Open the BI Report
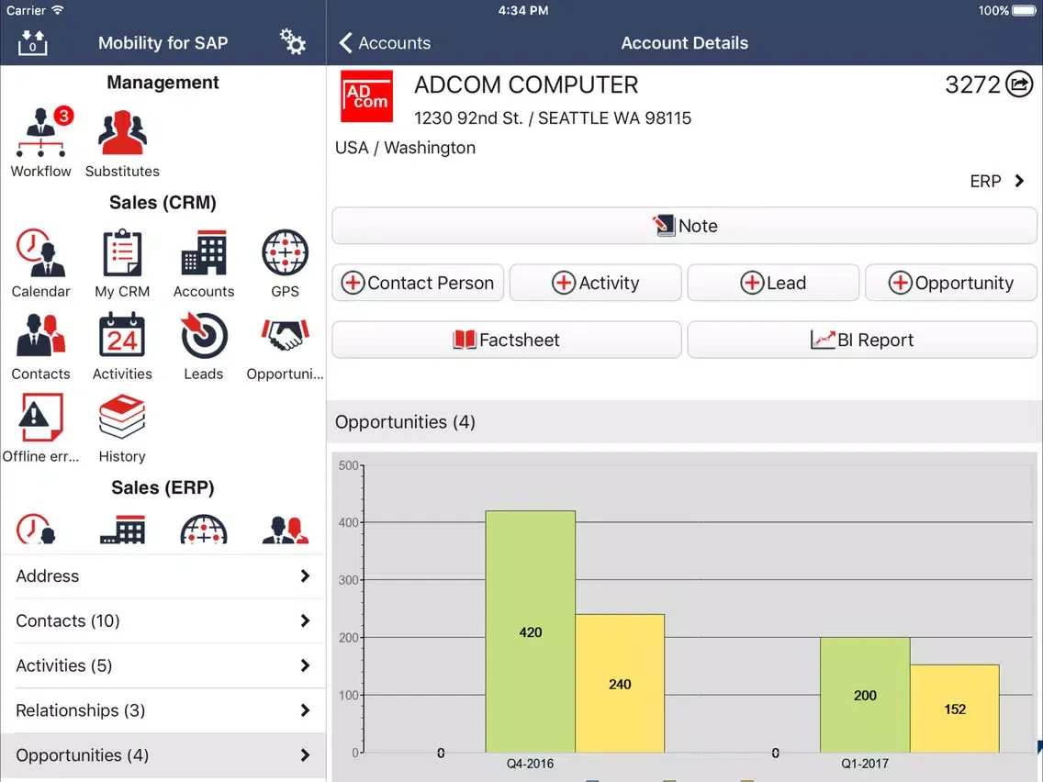Image resolution: width=1043 pixels, height=782 pixels. 862,340
